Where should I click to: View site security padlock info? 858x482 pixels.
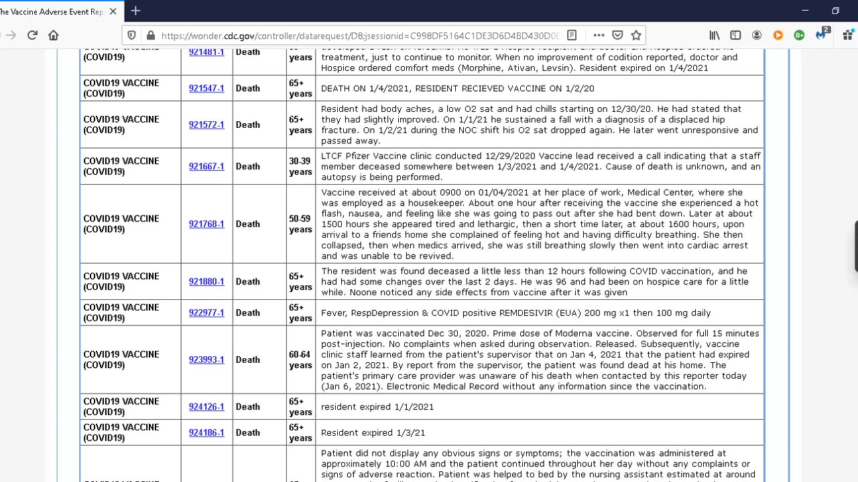[150, 35]
